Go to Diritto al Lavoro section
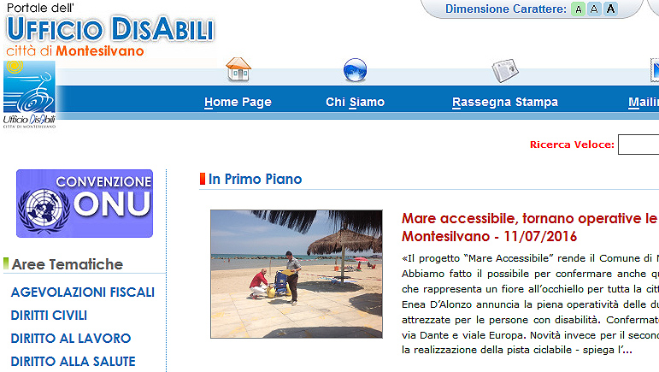Image resolution: width=659 pixels, height=372 pixels. pos(71,339)
